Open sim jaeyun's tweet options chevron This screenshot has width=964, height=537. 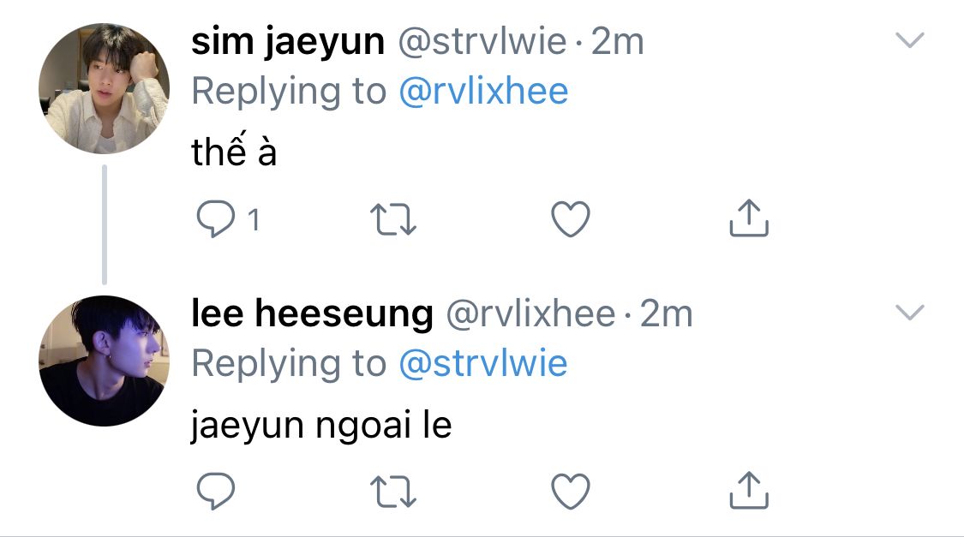pos(910,40)
